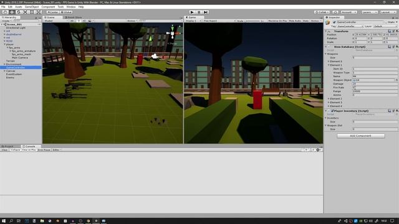Screen dimensions: 399x224
Task: Open the Shaded draw mode dropdown
Action: coord(55,21)
